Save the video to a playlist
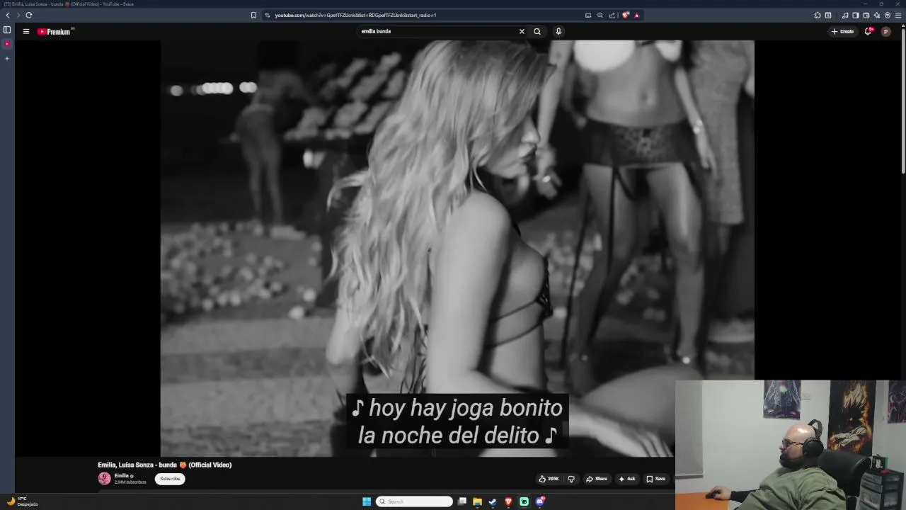 [655, 479]
